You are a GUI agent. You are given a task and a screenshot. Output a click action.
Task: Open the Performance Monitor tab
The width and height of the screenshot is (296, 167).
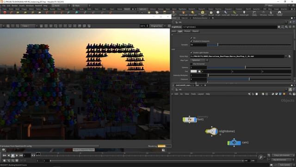click(x=200, y=18)
